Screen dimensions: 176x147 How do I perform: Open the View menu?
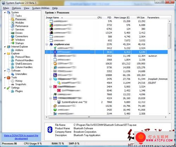tap(26, 8)
